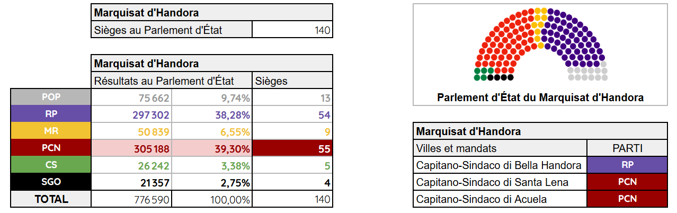Select the parliament hemicycle chart
The height and width of the screenshot is (213, 677).
coord(540,45)
